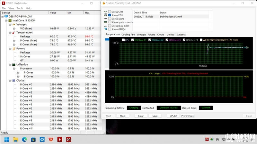The height and width of the screenshot is (144, 257).
Task: Collapse the Clocks section
Action: tap(10, 81)
